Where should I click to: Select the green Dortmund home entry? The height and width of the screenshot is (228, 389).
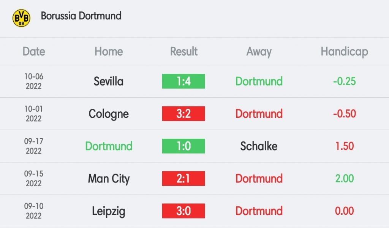click(109, 146)
